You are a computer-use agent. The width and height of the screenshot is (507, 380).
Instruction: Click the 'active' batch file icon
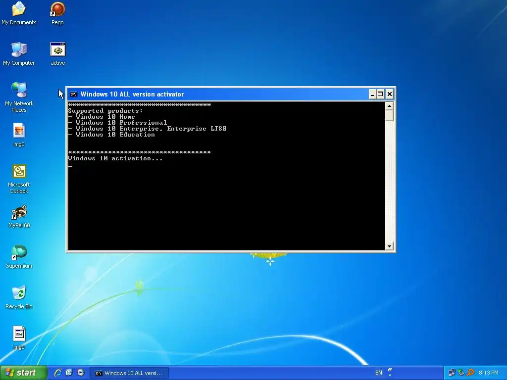point(58,53)
